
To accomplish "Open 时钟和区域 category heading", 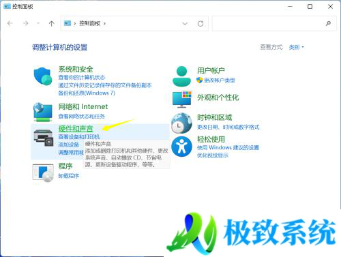I will [x=214, y=117].
